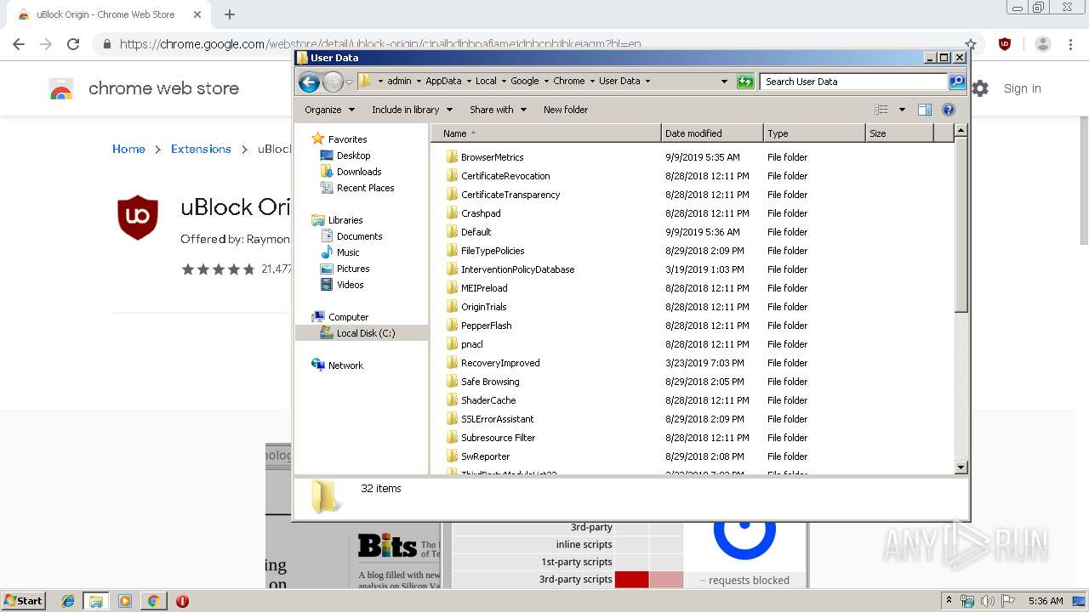Image resolution: width=1089 pixels, height=612 pixels.
Task: Sort by Size column header
Action: [899, 133]
